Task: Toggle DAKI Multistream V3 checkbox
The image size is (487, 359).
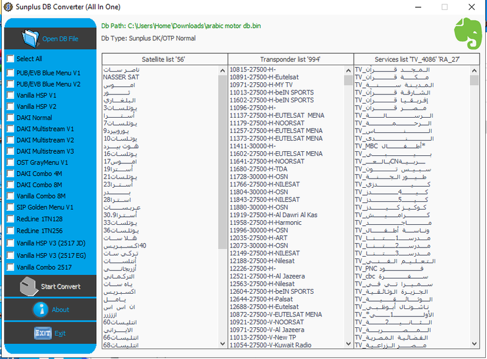Action: tap(10, 151)
